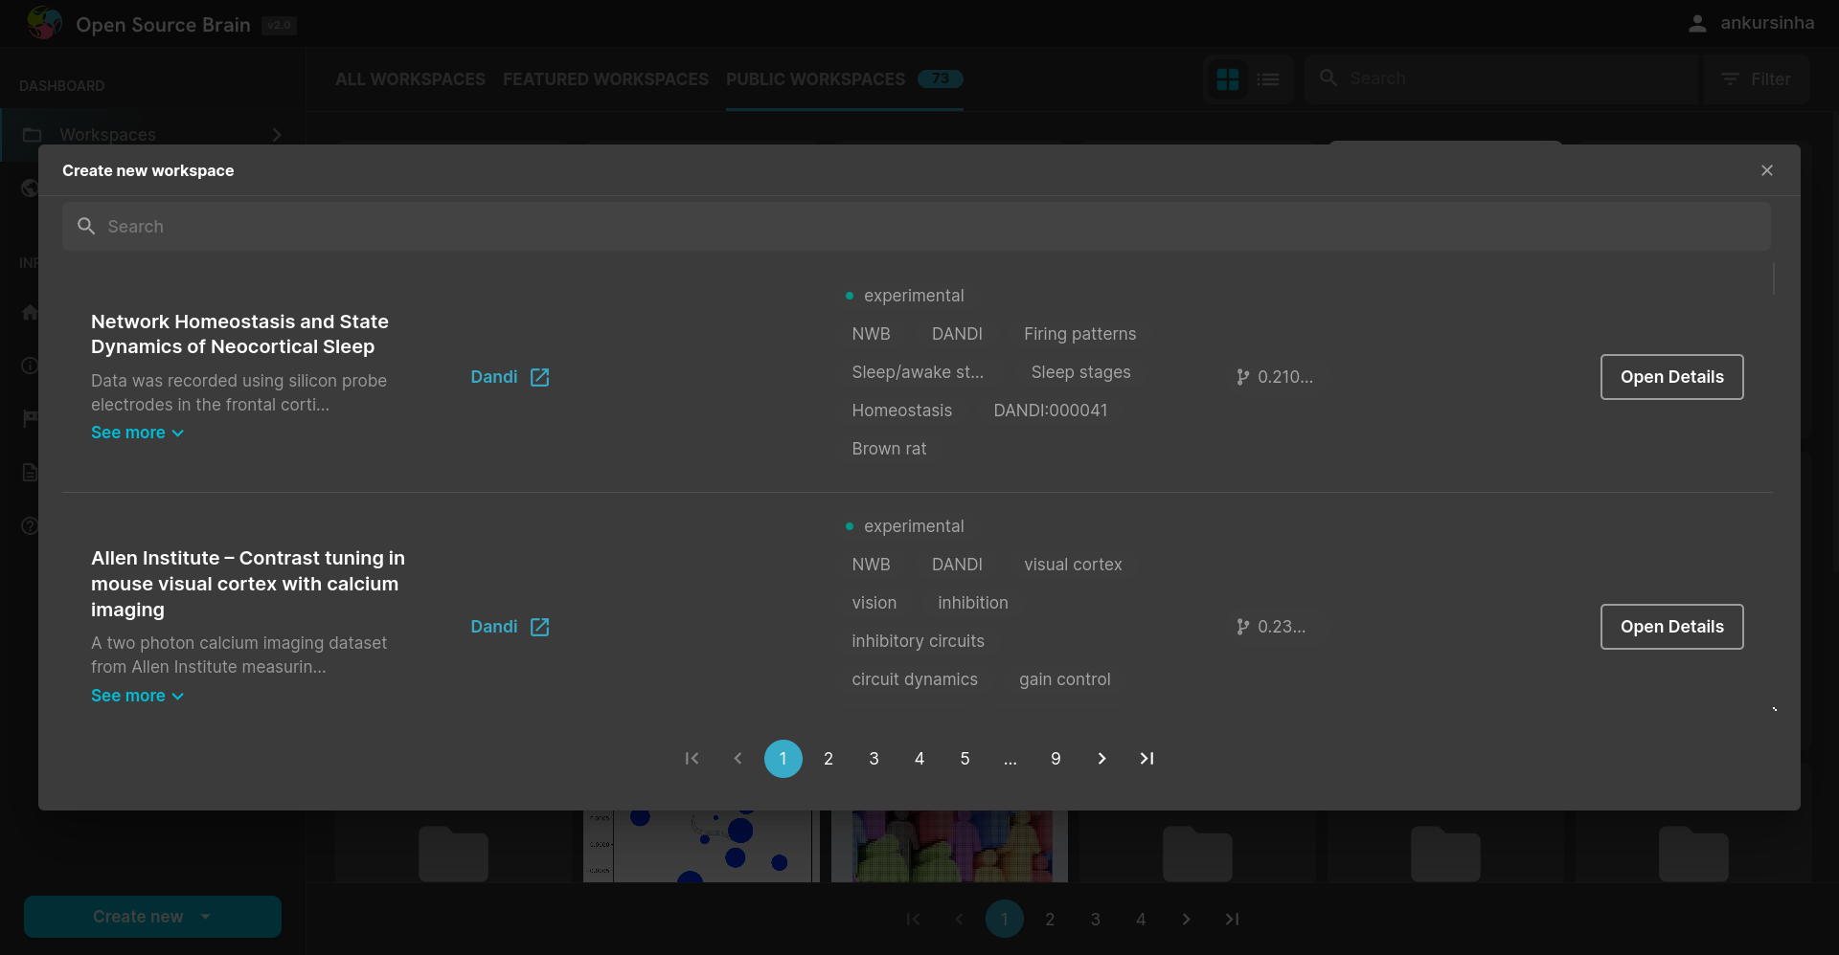The image size is (1839, 955).
Task: Click the dialog list scrollbar
Action: pos(1774,279)
